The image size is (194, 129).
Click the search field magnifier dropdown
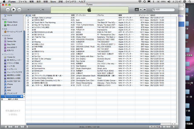[x=154, y=10]
